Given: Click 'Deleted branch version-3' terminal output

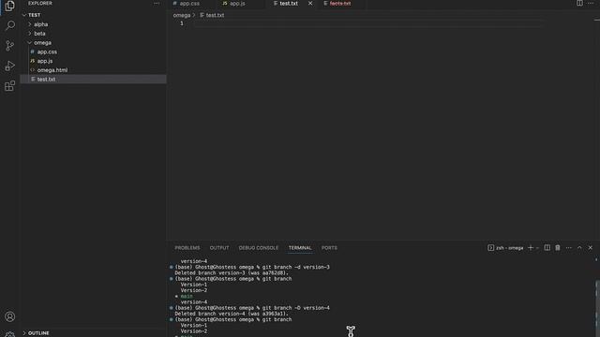Looking at the screenshot, I should coord(232,273).
